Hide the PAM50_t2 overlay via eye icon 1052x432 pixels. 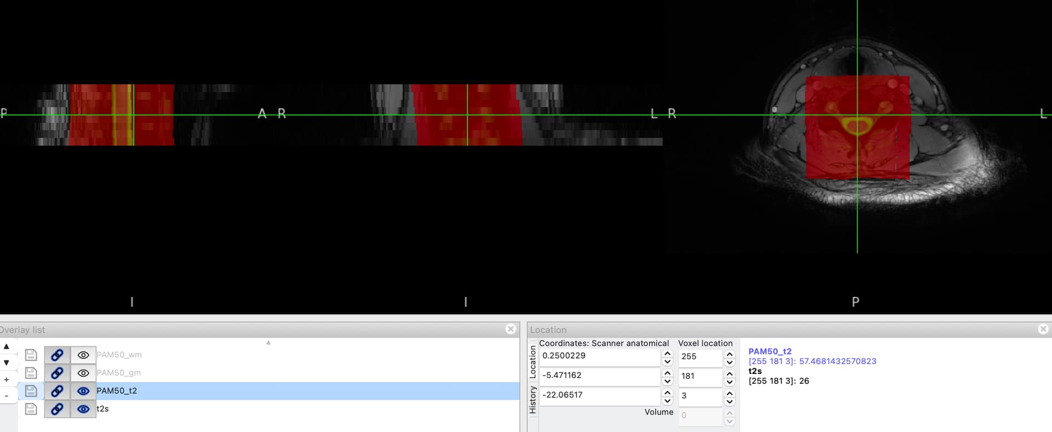[x=83, y=391]
